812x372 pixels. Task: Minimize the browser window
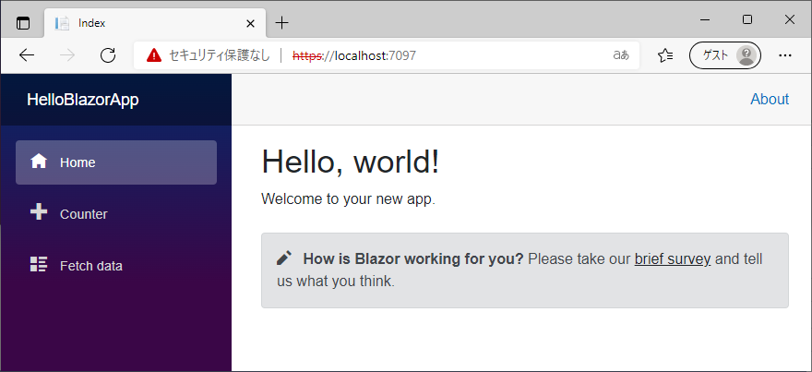click(x=705, y=19)
